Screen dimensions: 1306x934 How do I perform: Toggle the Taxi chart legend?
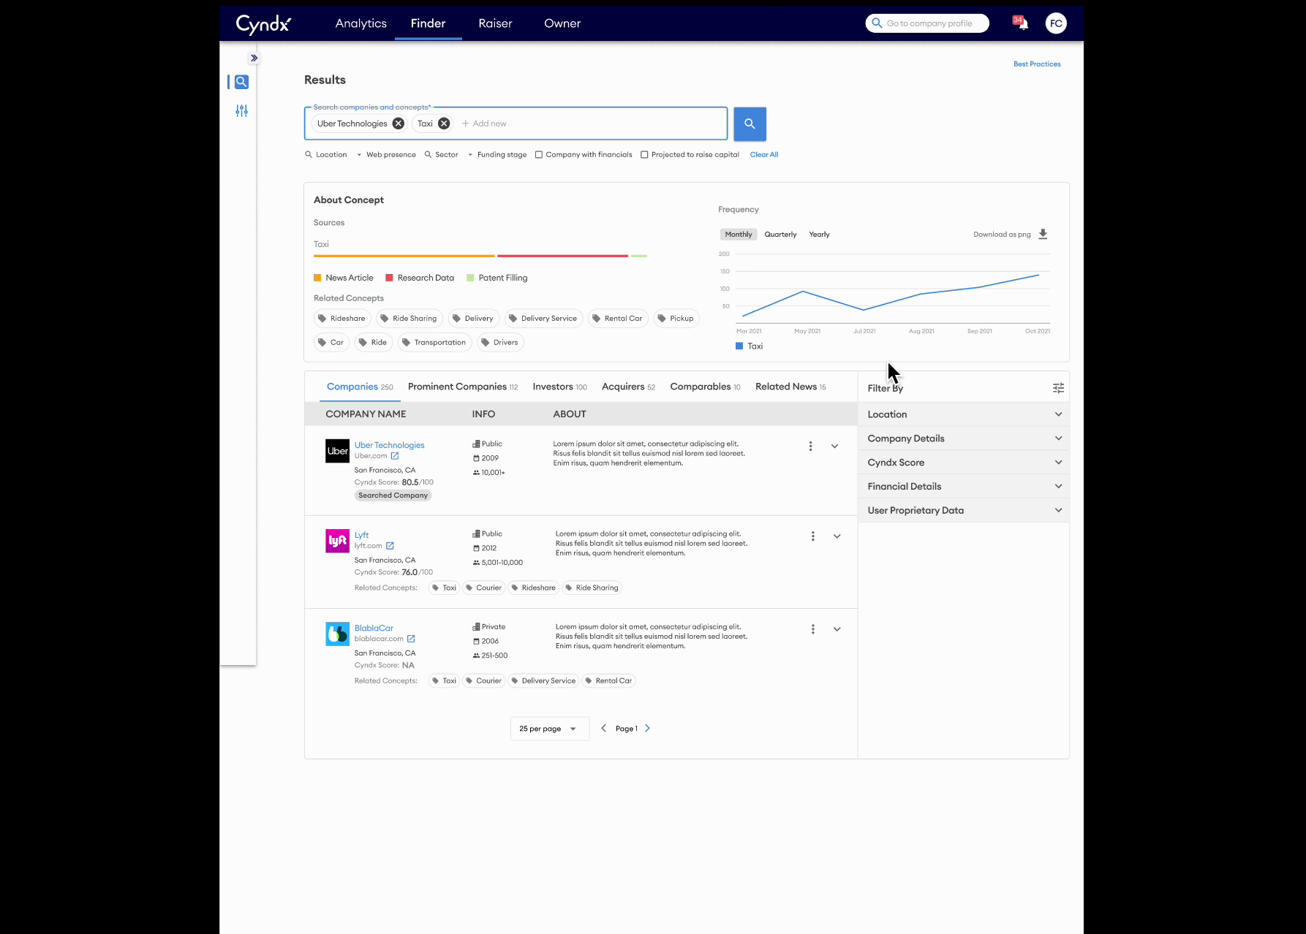pyautogui.click(x=749, y=346)
